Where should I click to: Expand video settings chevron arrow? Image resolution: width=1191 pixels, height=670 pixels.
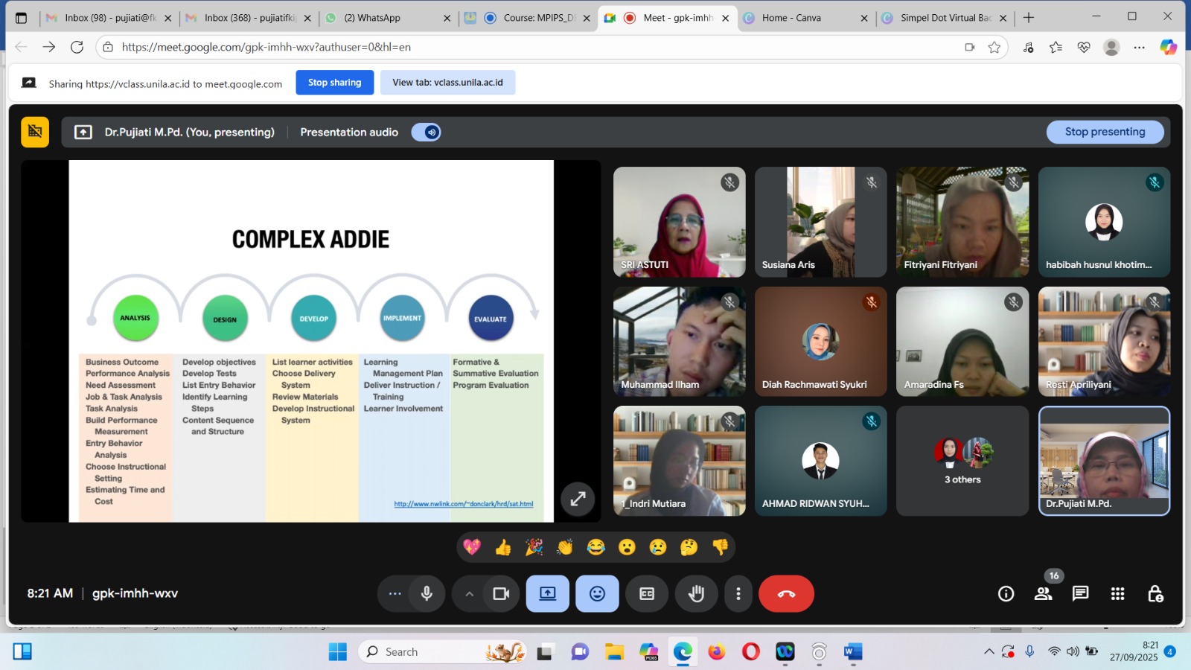click(469, 593)
